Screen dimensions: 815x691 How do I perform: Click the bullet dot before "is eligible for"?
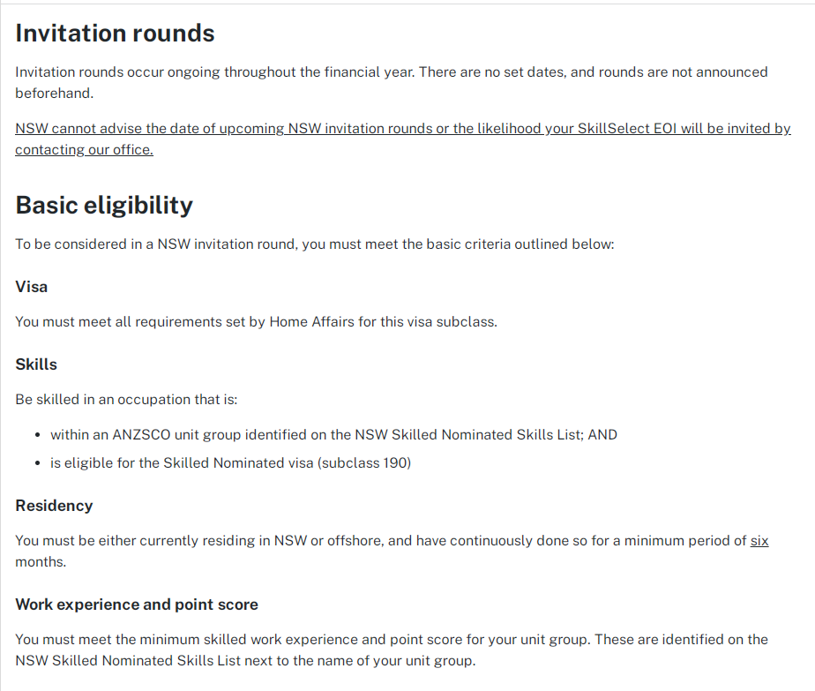tap(38, 462)
